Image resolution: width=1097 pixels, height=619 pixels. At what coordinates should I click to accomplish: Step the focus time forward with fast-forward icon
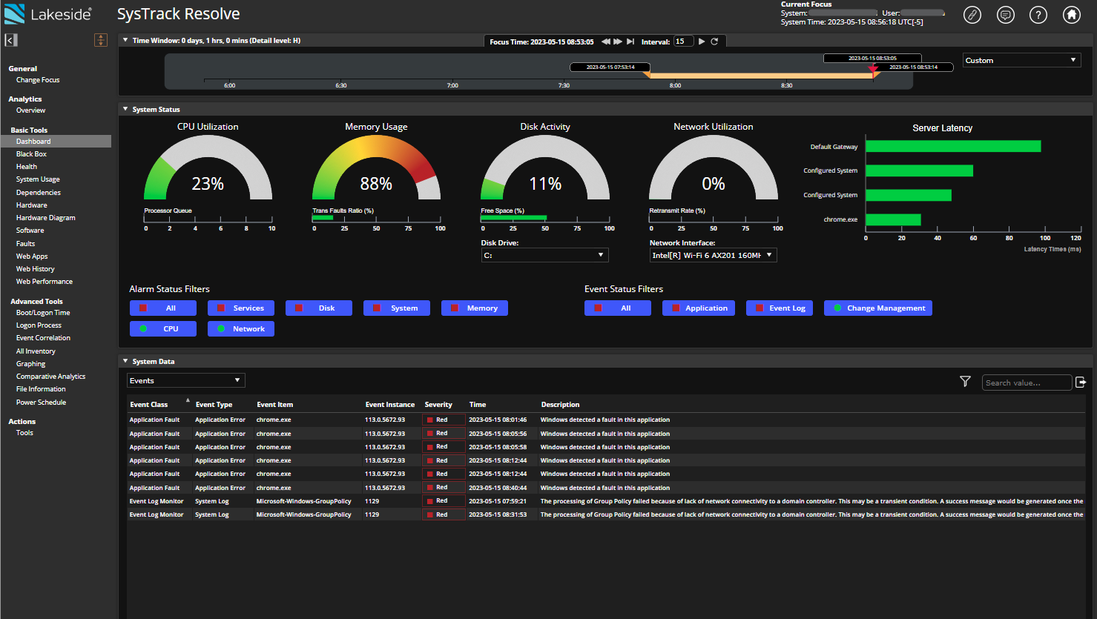618,42
